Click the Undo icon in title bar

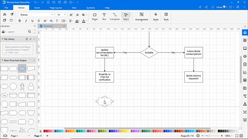[35, 2]
